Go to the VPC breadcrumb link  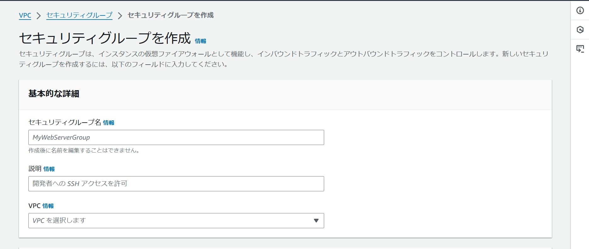(25, 15)
